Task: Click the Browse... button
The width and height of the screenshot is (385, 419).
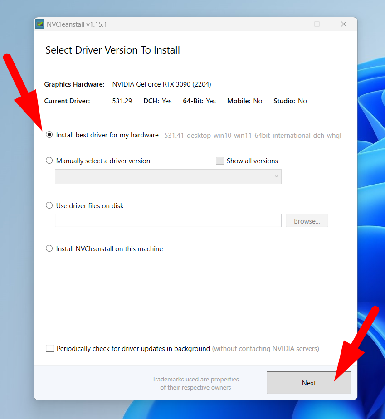Action: tap(307, 221)
